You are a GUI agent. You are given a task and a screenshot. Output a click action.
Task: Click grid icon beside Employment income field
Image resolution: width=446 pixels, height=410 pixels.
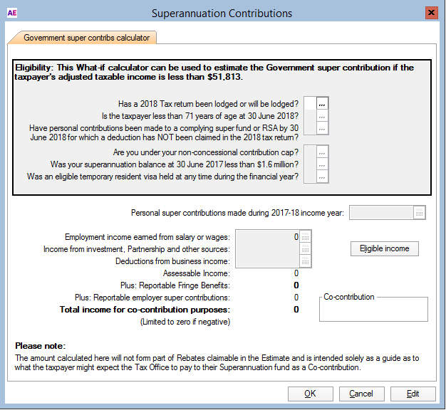pos(306,237)
